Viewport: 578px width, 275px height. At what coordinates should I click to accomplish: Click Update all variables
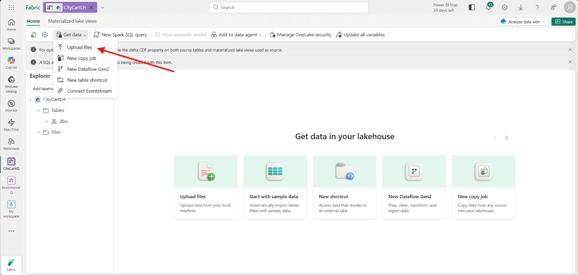point(360,35)
